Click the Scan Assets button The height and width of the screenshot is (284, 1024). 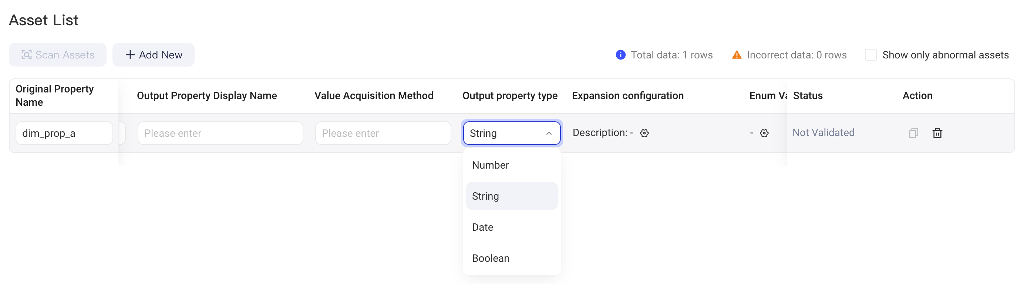58,55
